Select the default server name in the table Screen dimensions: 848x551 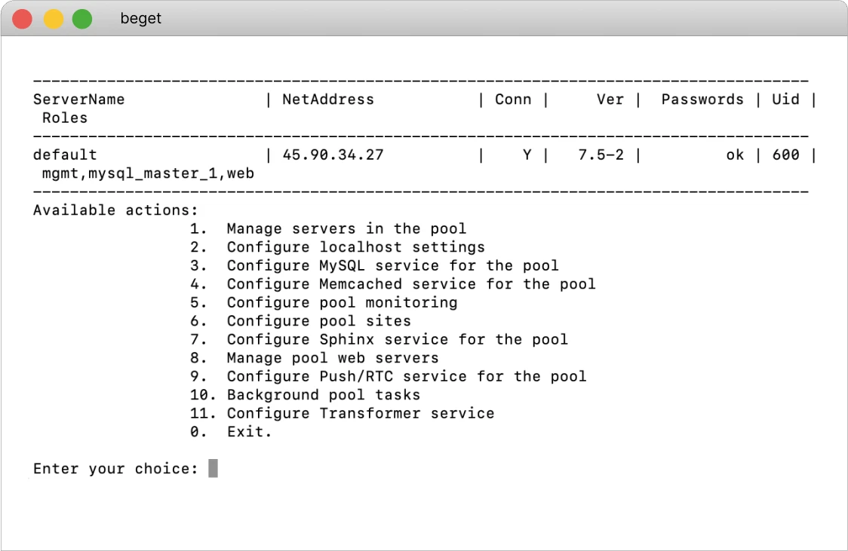[x=64, y=155]
